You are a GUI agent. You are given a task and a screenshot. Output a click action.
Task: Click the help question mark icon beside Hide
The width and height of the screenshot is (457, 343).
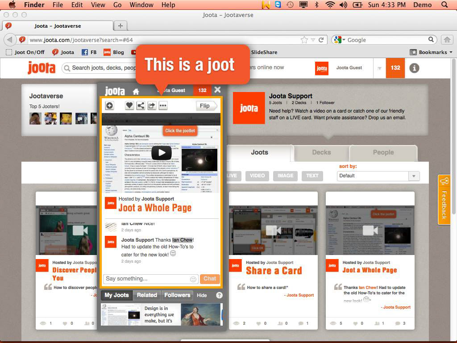pyautogui.click(x=219, y=295)
